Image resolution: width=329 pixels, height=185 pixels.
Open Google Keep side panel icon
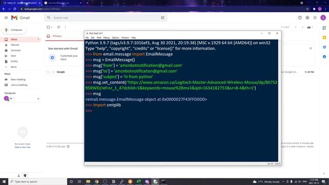pos(324,38)
